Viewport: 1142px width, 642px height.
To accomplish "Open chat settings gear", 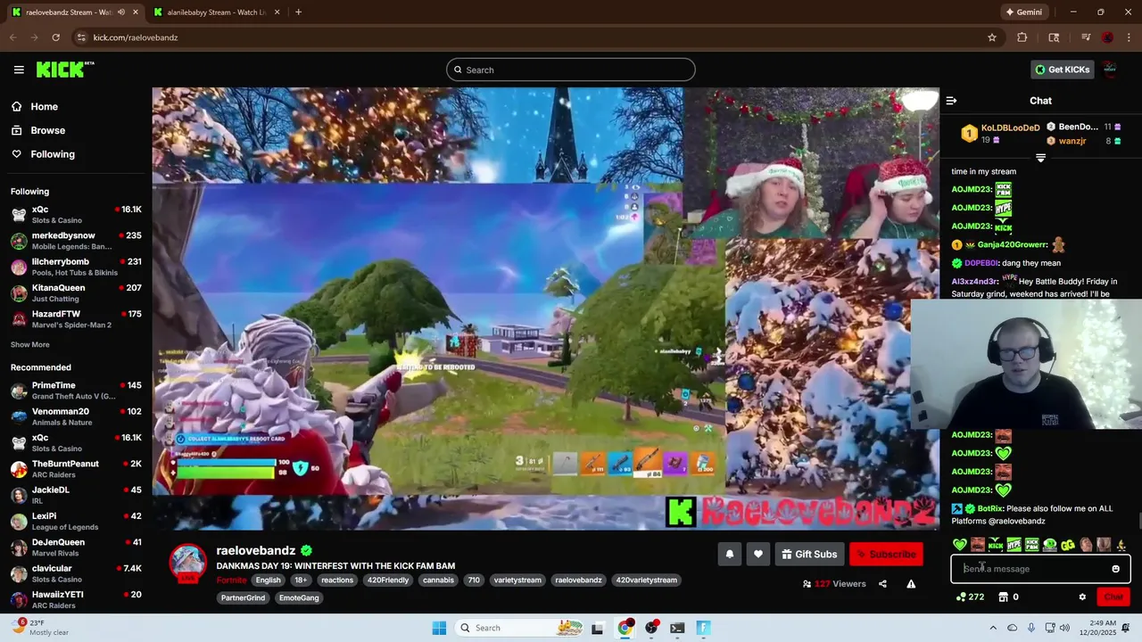I will point(1082,597).
